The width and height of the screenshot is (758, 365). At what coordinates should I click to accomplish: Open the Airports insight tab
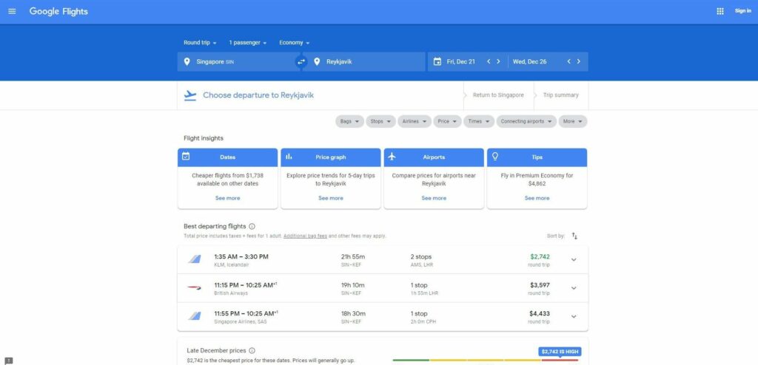tap(434, 157)
